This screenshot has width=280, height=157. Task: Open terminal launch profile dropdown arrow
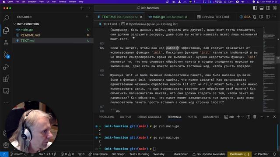click(242, 117)
